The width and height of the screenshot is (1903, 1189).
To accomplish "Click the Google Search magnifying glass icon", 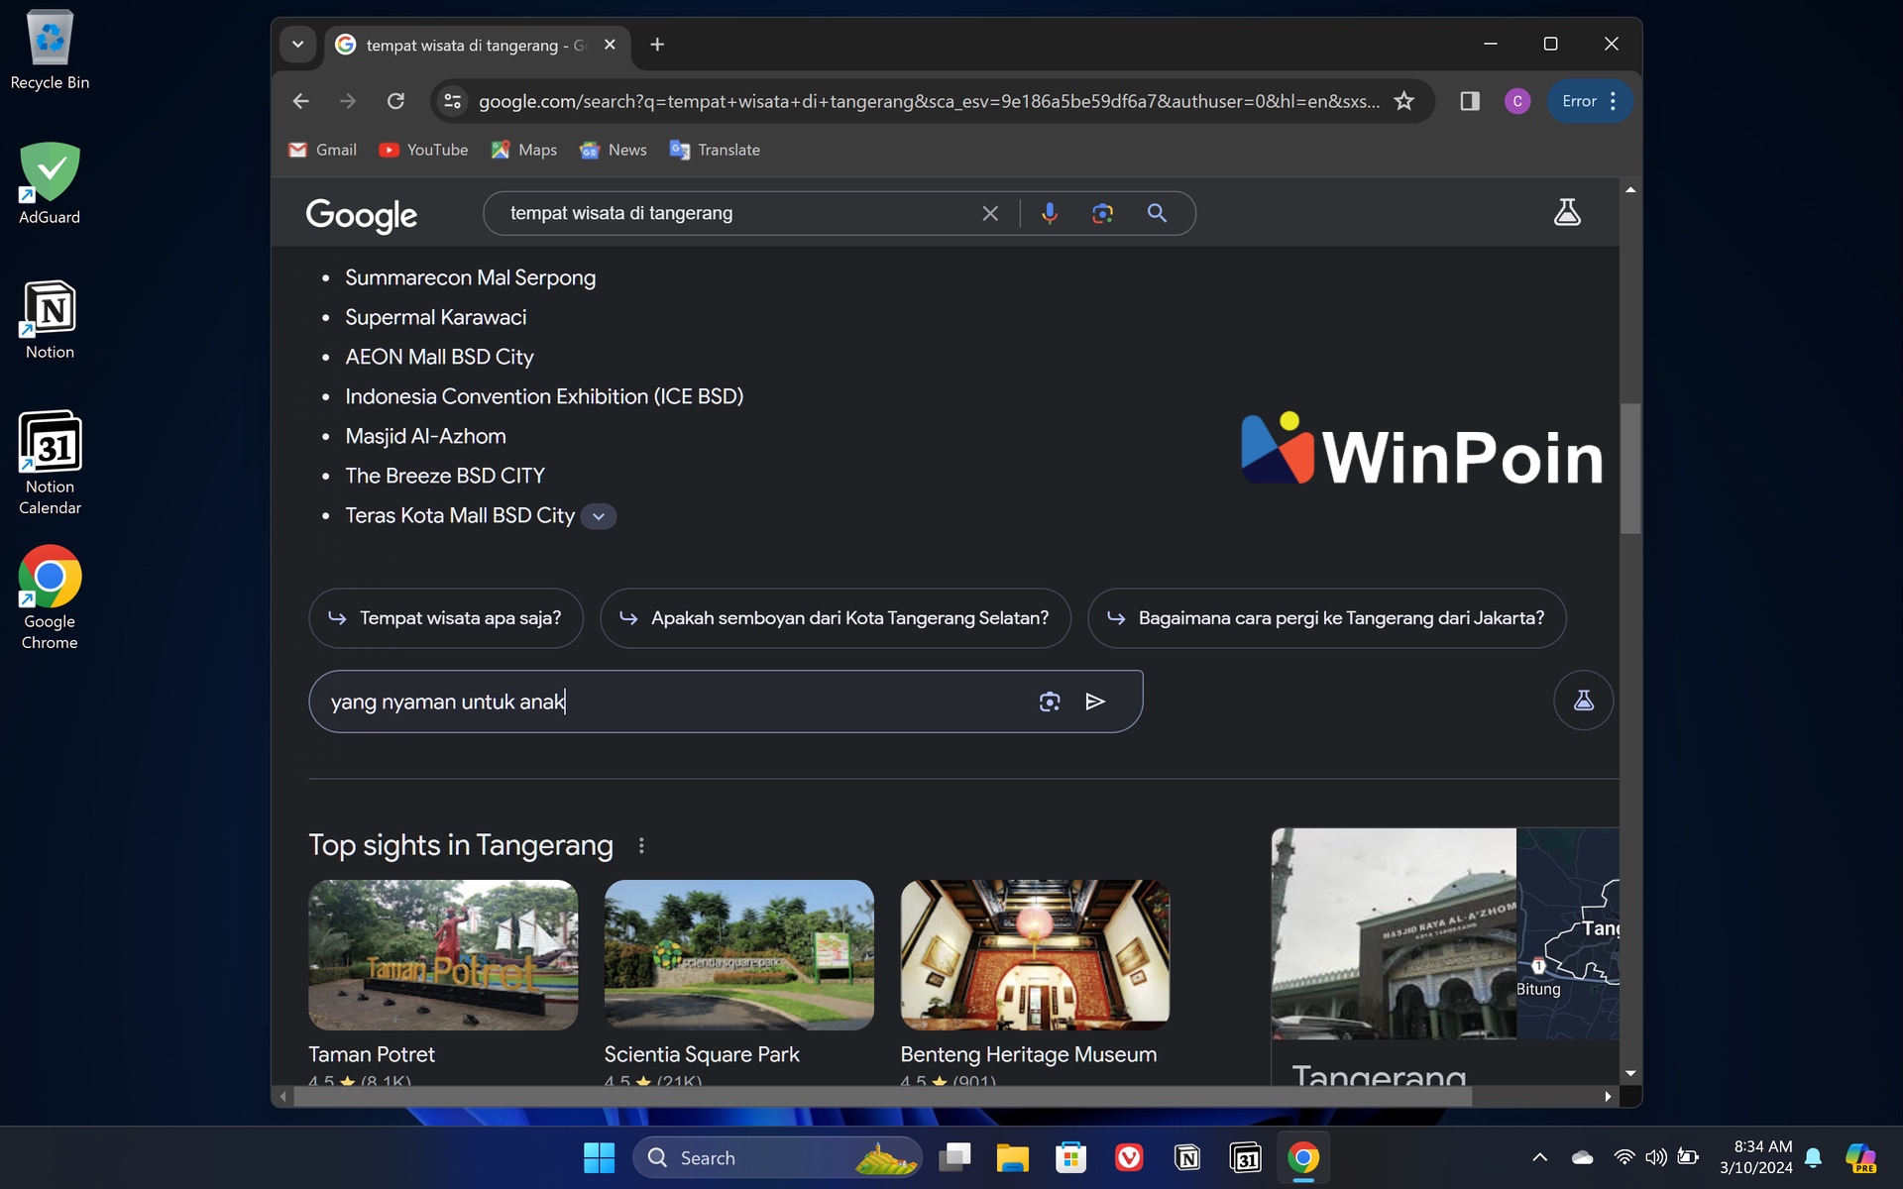I will pyautogui.click(x=1157, y=212).
